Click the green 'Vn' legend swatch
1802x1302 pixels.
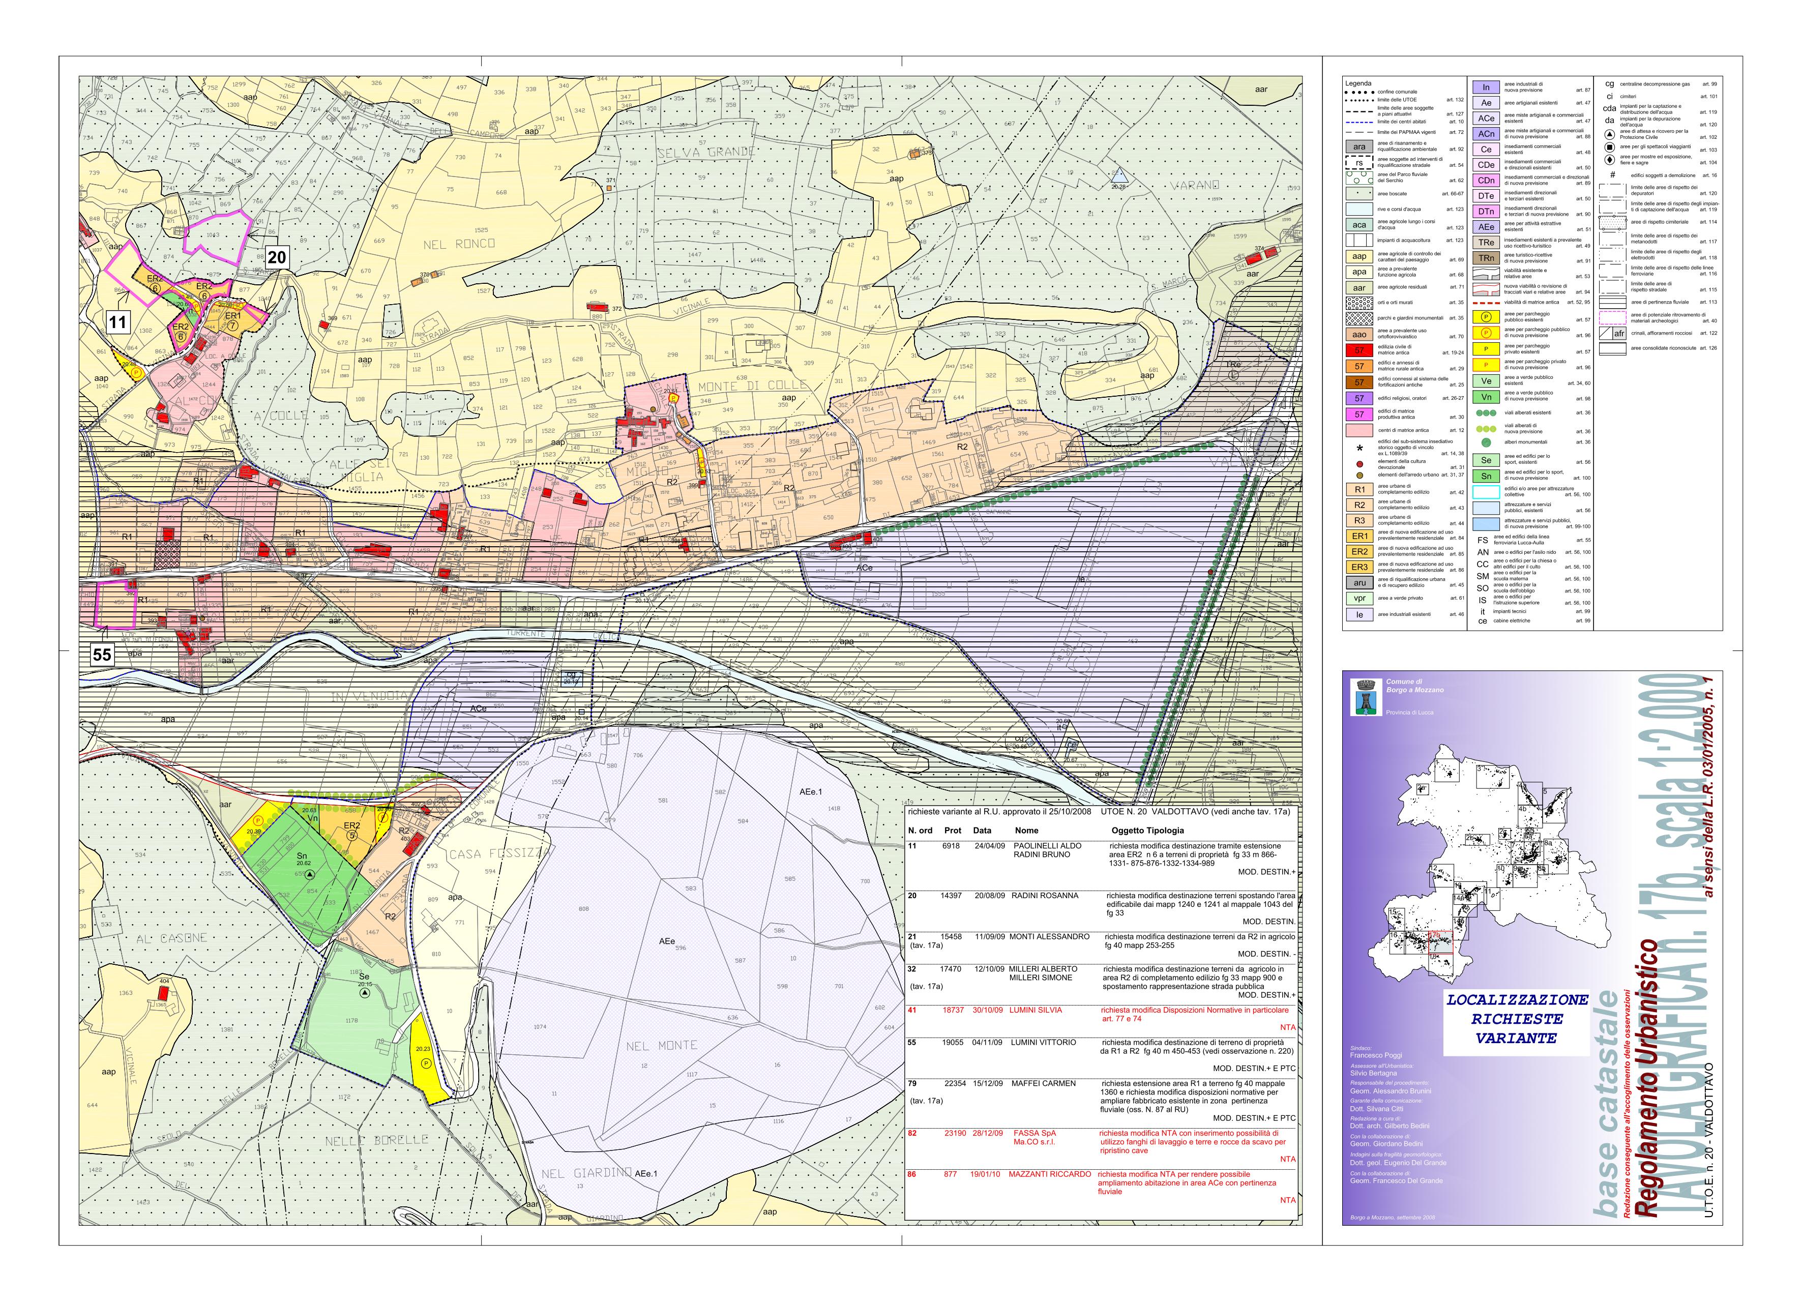pyautogui.click(x=1486, y=397)
